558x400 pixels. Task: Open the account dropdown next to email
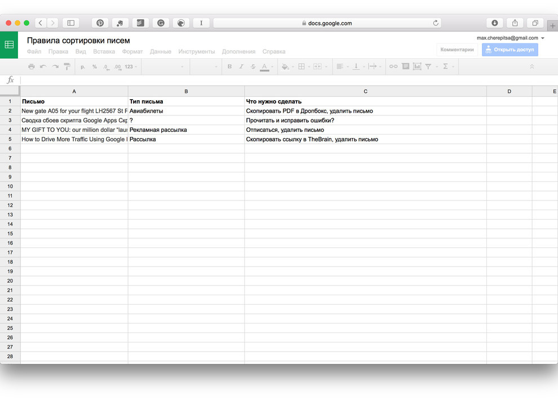542,38
